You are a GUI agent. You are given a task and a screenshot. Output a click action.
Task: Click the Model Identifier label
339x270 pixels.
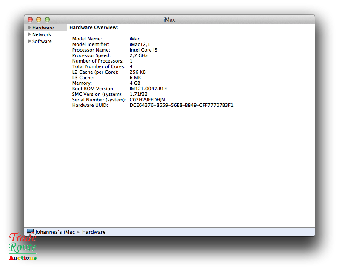91,44
